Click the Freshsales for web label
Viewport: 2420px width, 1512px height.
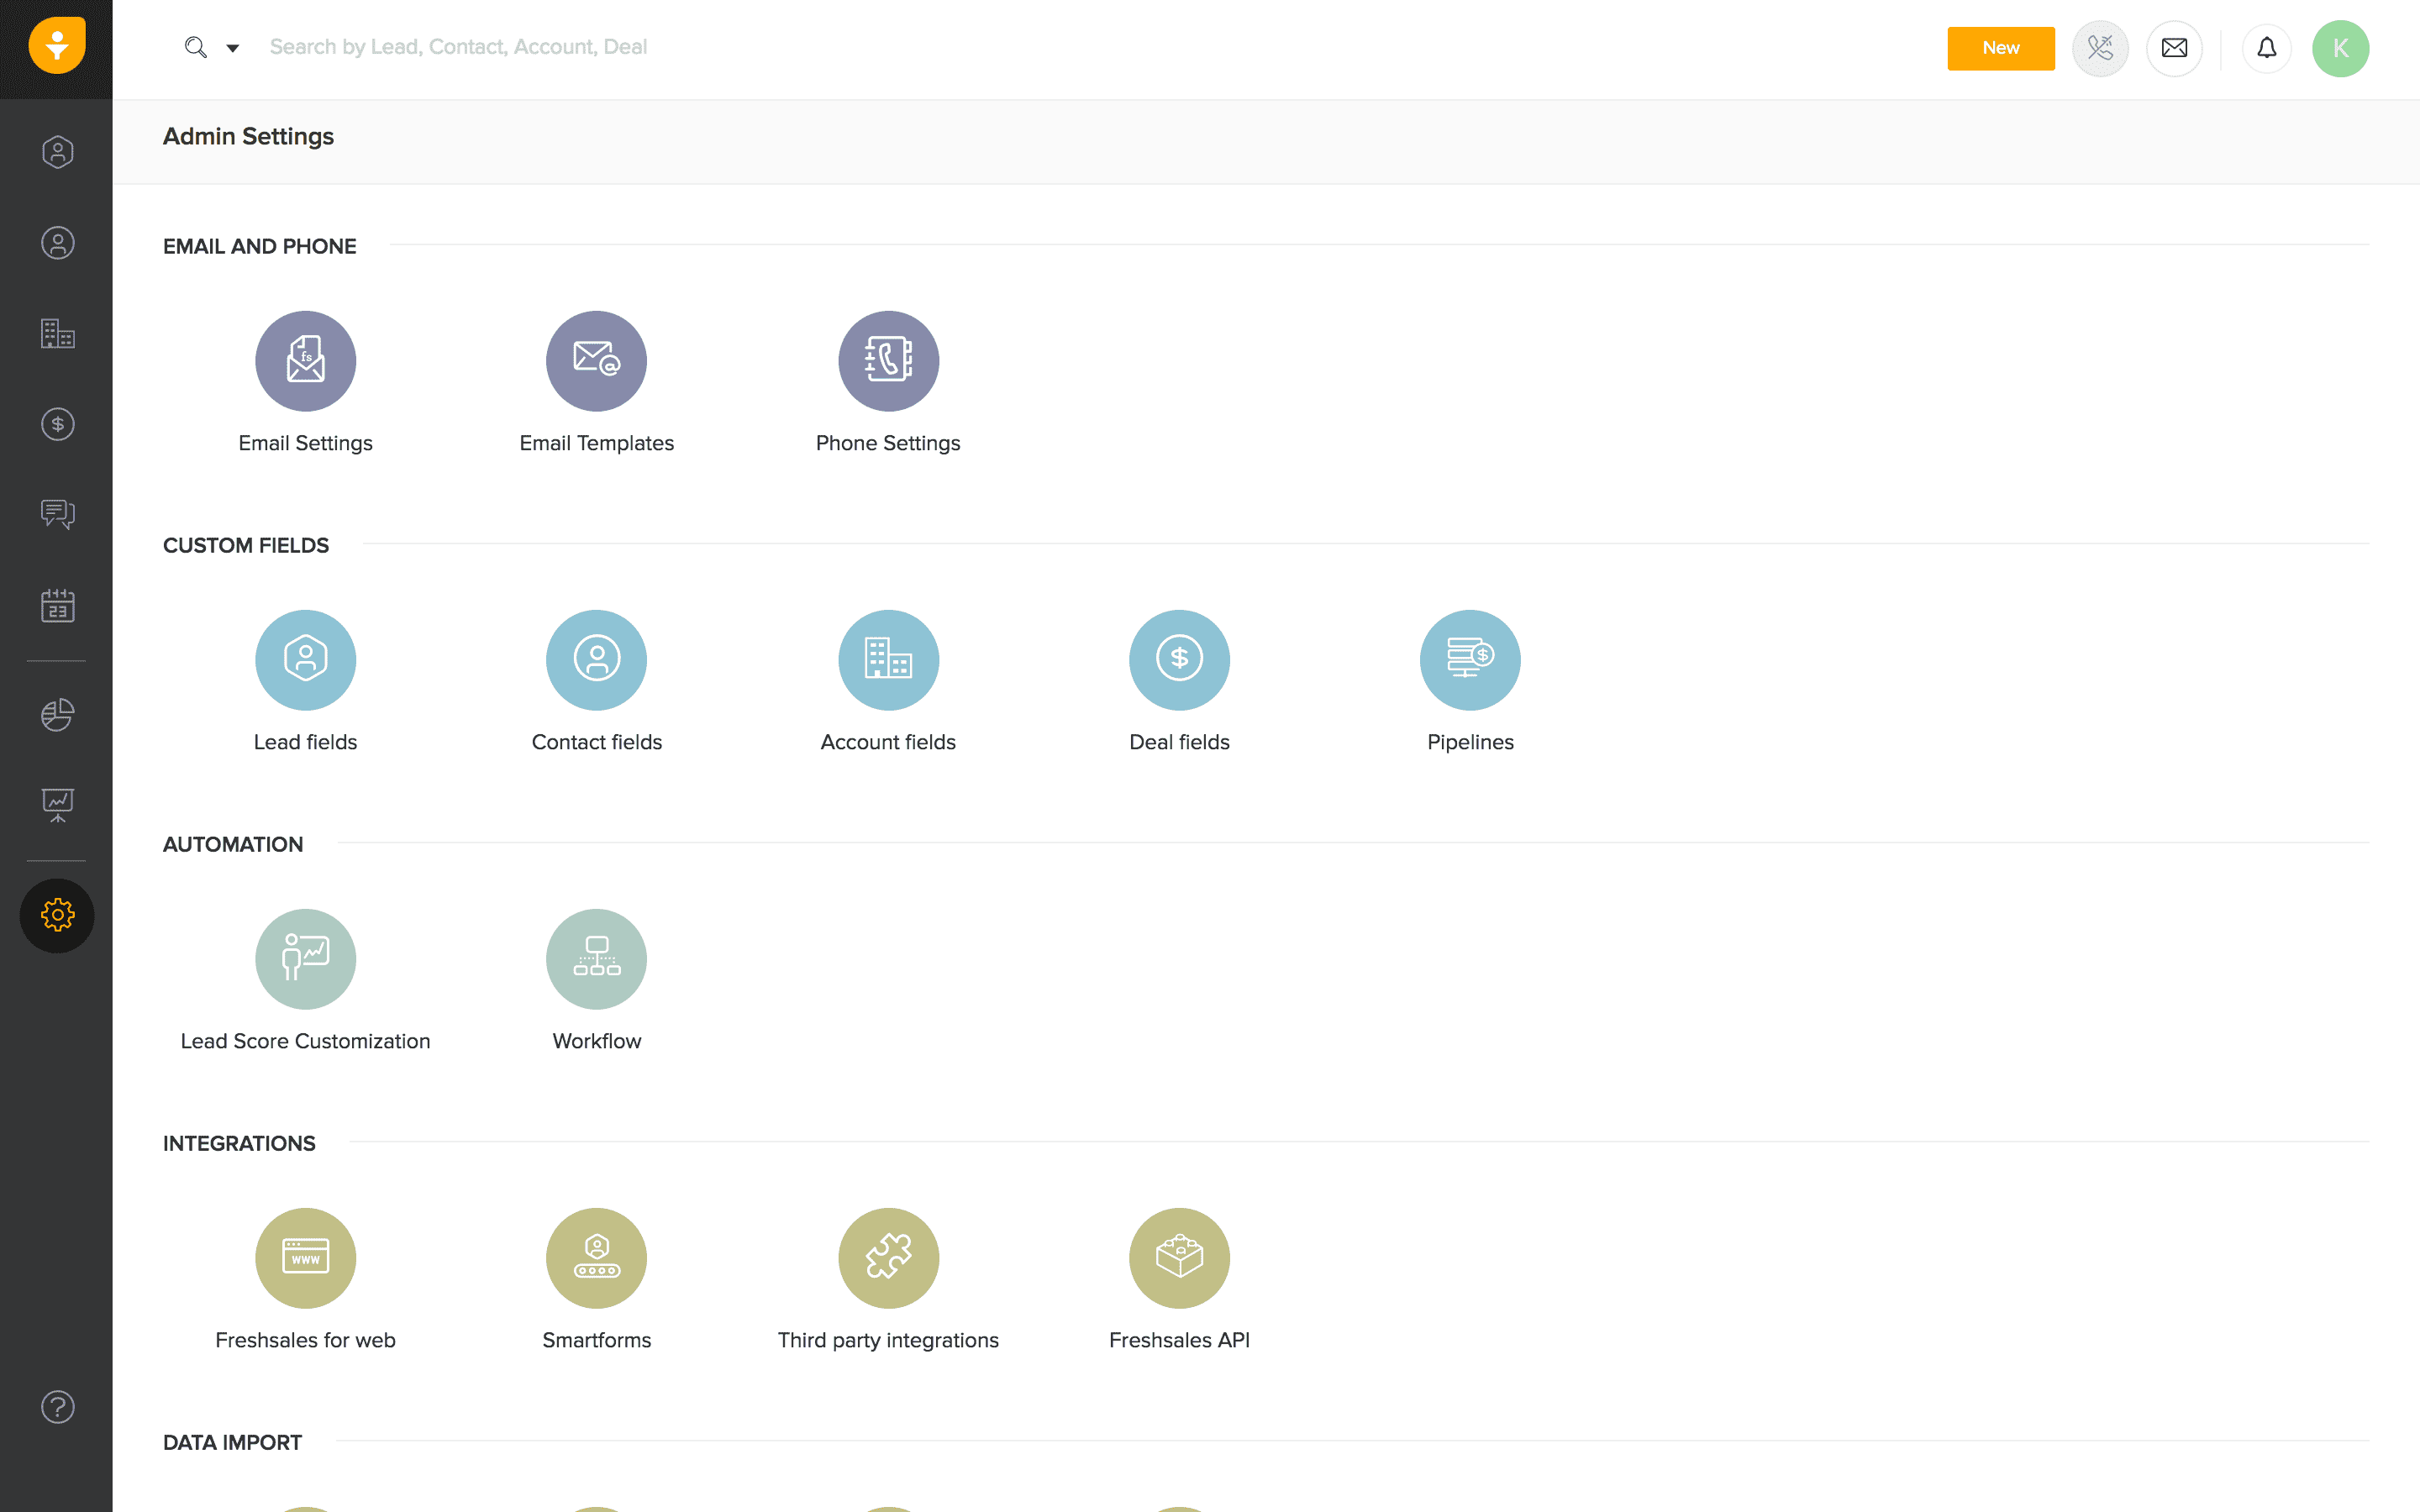[x=305, y=1340]
